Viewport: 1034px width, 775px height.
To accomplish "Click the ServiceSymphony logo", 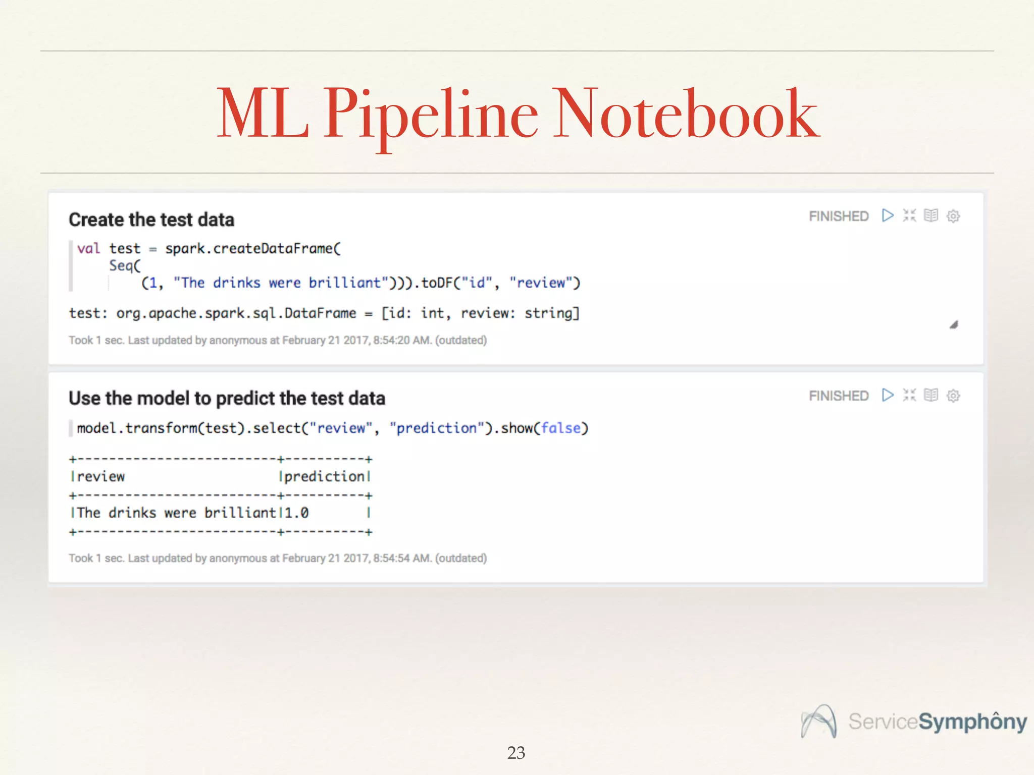I will coord(914,722).
